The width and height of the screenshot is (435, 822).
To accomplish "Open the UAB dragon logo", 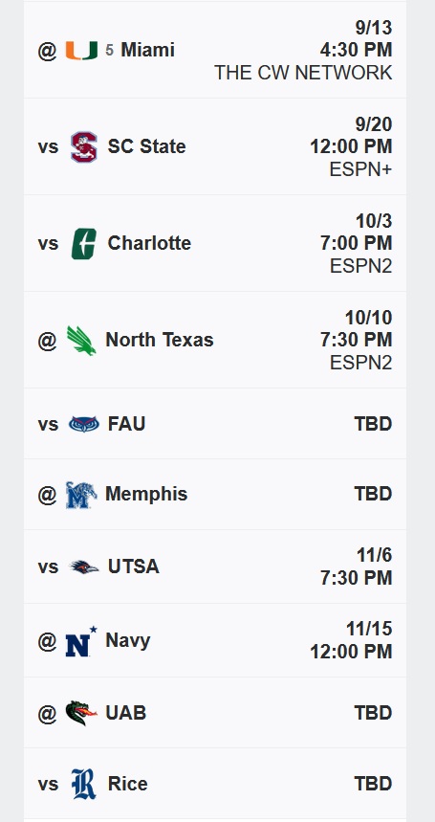I will pyautogui.click(x=81, y=713).
